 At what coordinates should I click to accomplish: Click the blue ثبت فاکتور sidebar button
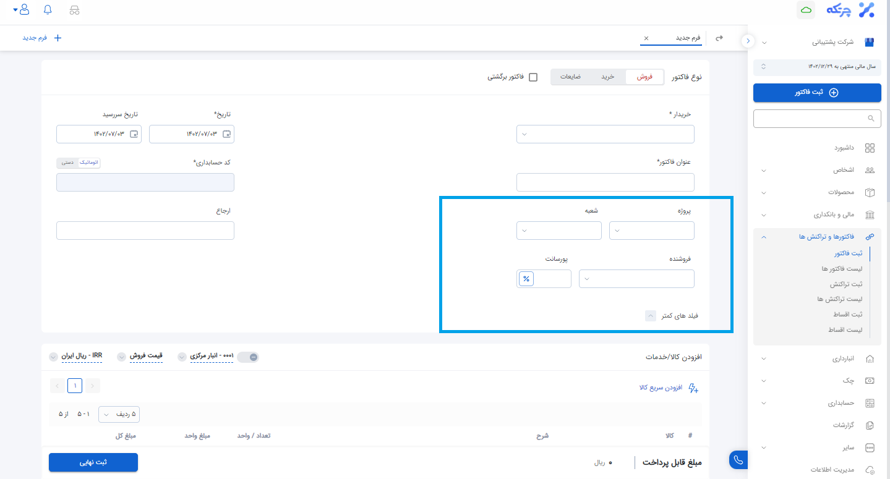pyautogui.click(x=816, y=93)
